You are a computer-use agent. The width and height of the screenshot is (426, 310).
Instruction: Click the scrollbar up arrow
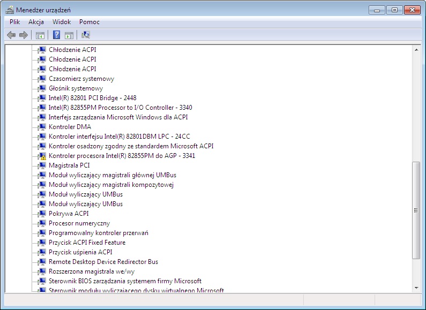click(x=416, y=50)
